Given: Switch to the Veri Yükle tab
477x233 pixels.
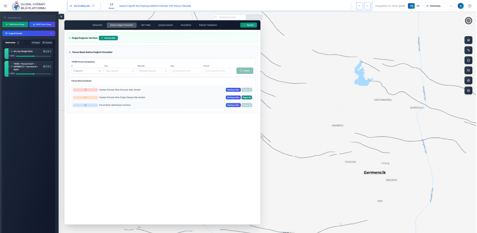Looking at the screenshot, I should pyautogui.click(x=146, y=25).
